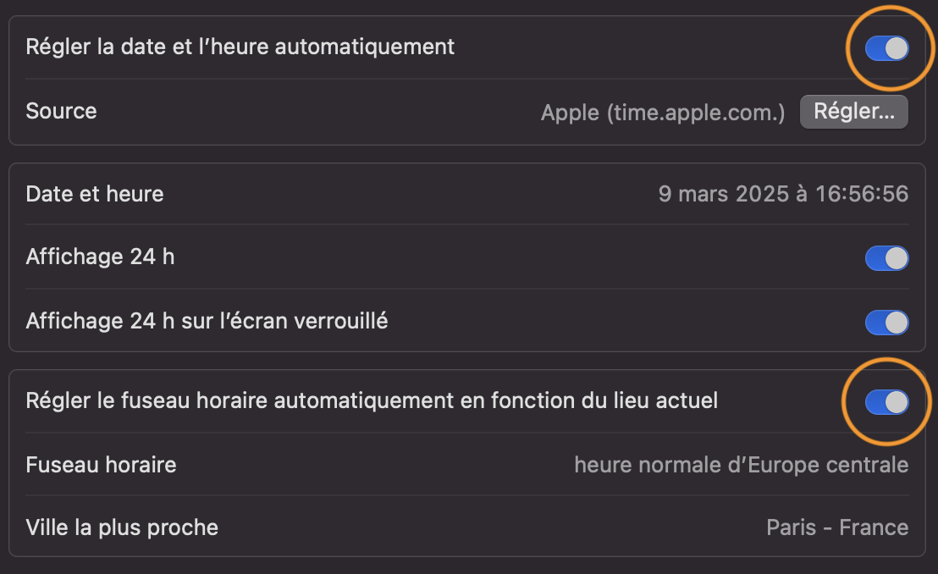
Task: Click "Affichage 24 h sur l'écran verrouillé" label
Action: coord(207,321)
